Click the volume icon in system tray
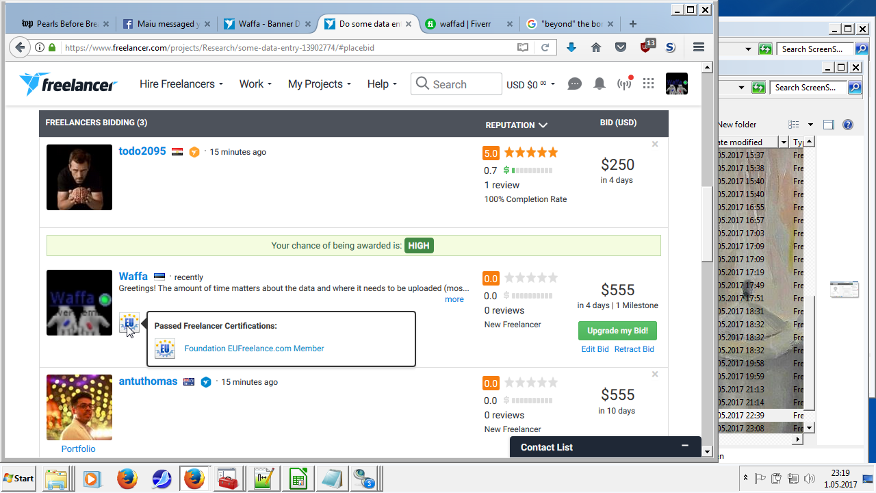 click(x=810, y=479)
